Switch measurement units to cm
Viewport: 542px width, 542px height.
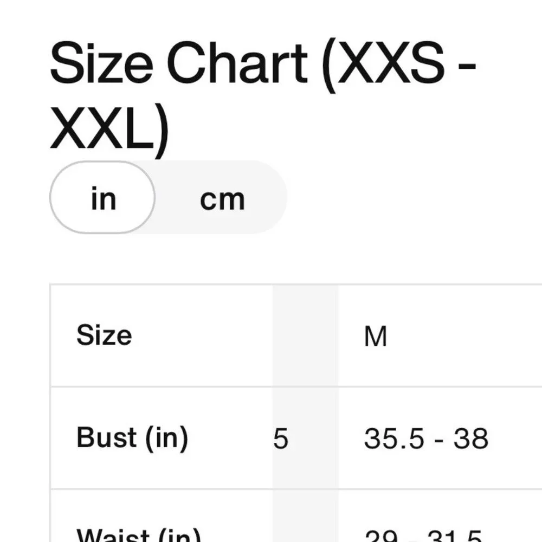[x=222, y=199]
